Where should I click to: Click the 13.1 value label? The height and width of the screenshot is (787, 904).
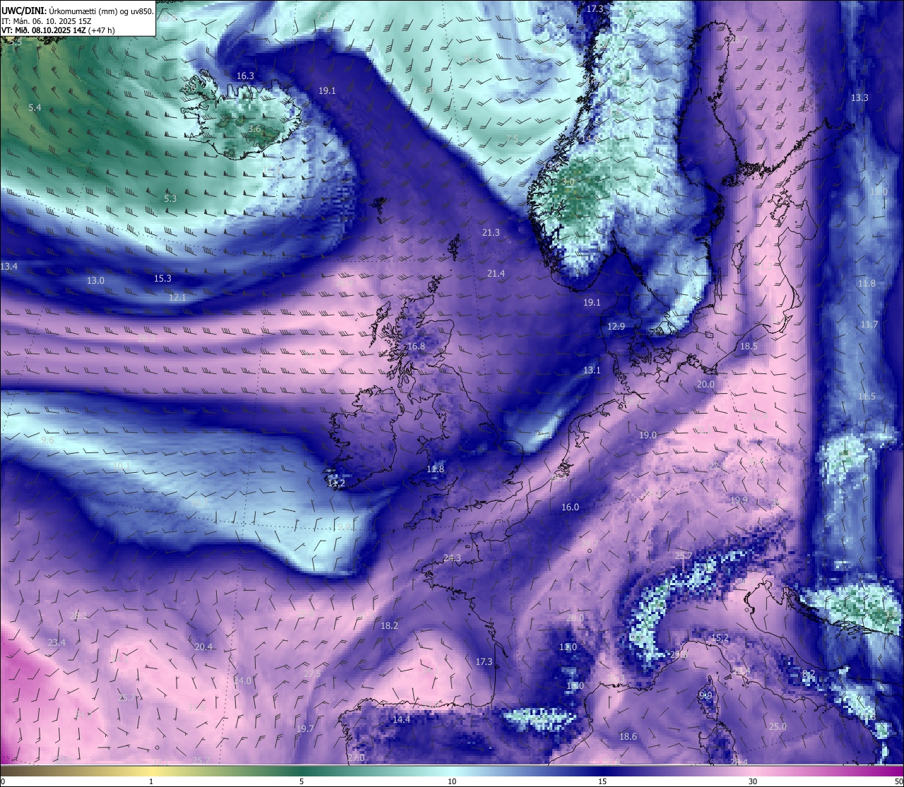pos(592,370)
